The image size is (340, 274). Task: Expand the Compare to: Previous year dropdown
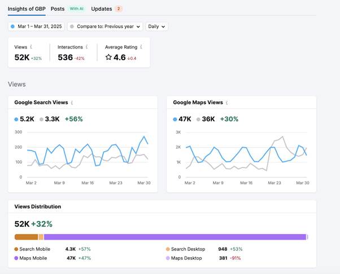105,26
